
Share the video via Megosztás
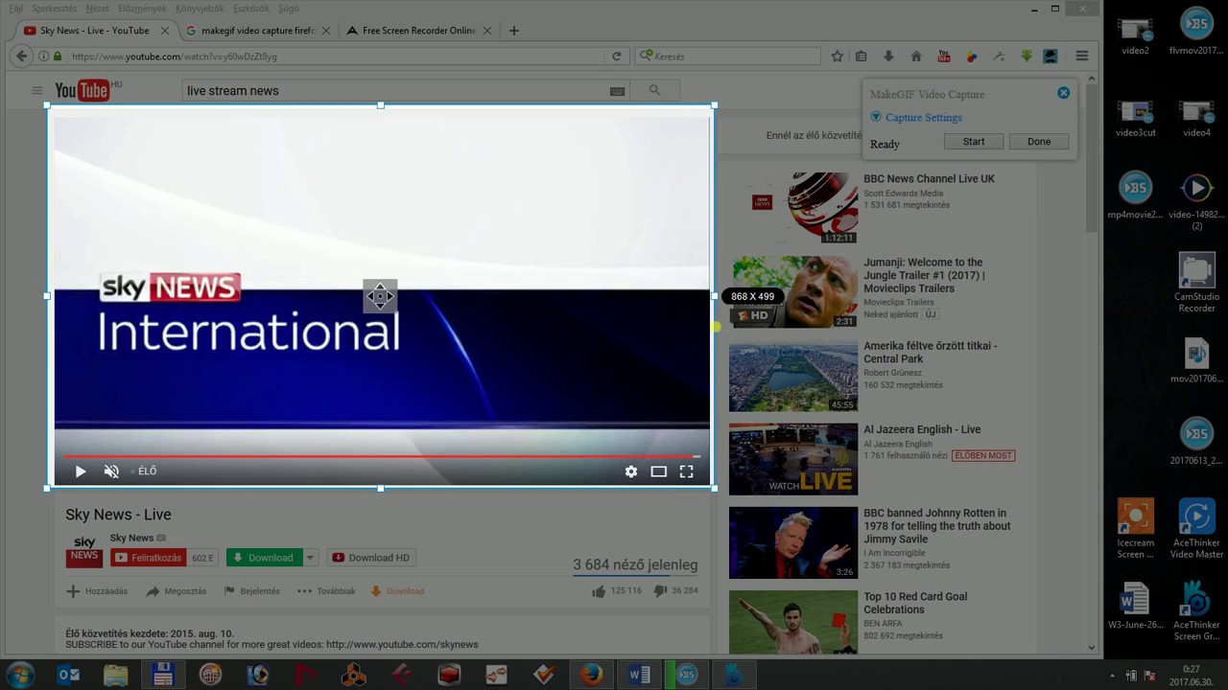pos(176,591)
